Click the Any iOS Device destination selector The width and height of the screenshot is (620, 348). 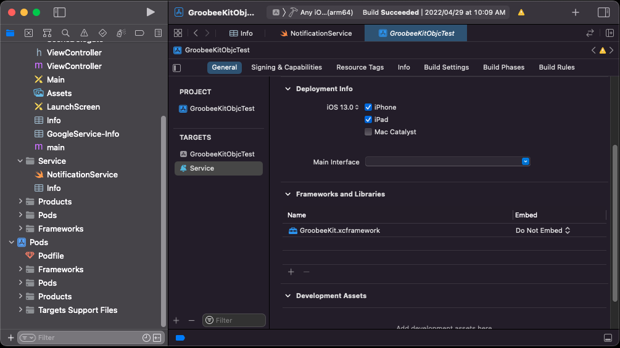[326, 12]
